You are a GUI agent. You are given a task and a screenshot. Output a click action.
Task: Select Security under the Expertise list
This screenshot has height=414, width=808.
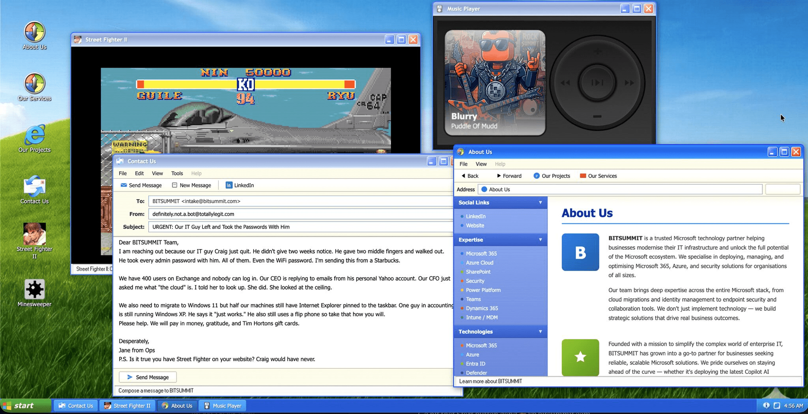pyautogui.click(x=475, y=281)
